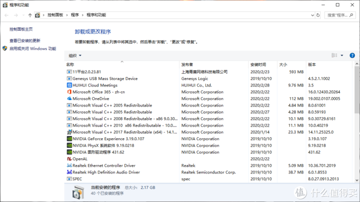Click the HUIHUI Cloud Meetings icon
The height and width of the screenshot is (202, 360).
point(69,85)
